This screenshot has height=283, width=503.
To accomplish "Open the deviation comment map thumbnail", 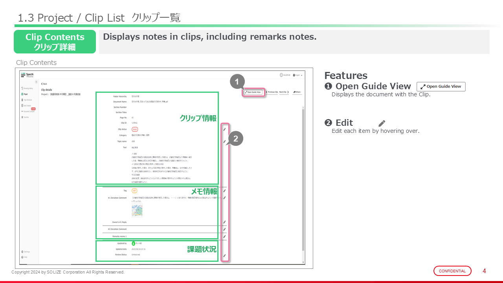I will [x=137, y=211].
